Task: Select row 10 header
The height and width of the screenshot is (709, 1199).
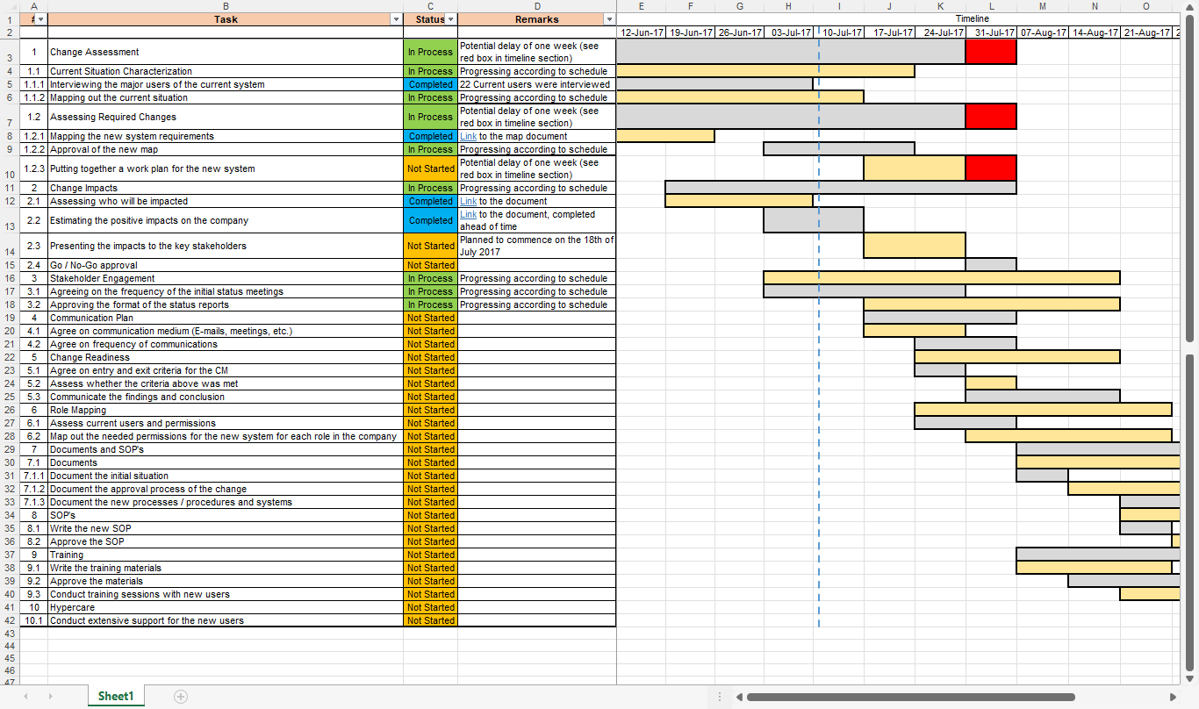Action: [x=9, y=168]
